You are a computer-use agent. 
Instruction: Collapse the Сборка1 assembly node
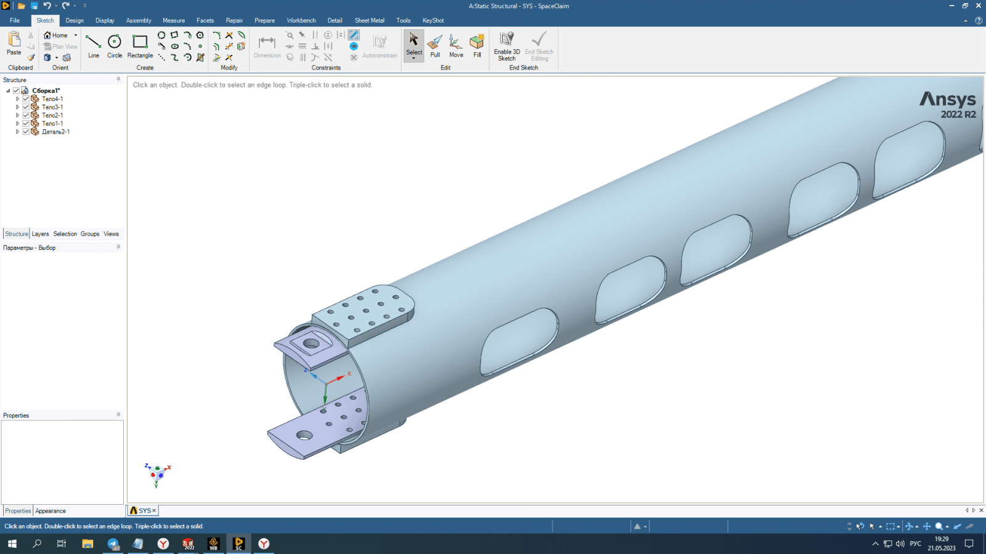click(x=8, y=90)
